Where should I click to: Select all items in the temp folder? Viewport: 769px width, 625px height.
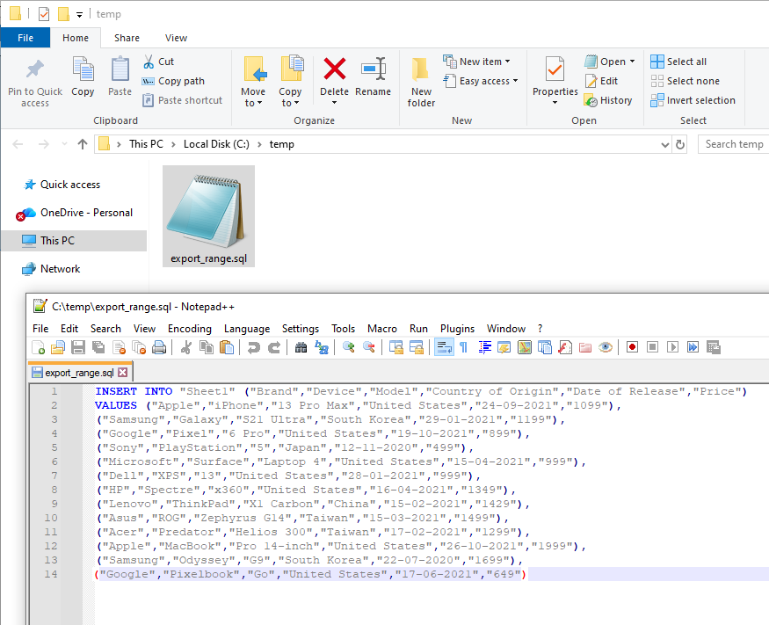click(685, 61)
